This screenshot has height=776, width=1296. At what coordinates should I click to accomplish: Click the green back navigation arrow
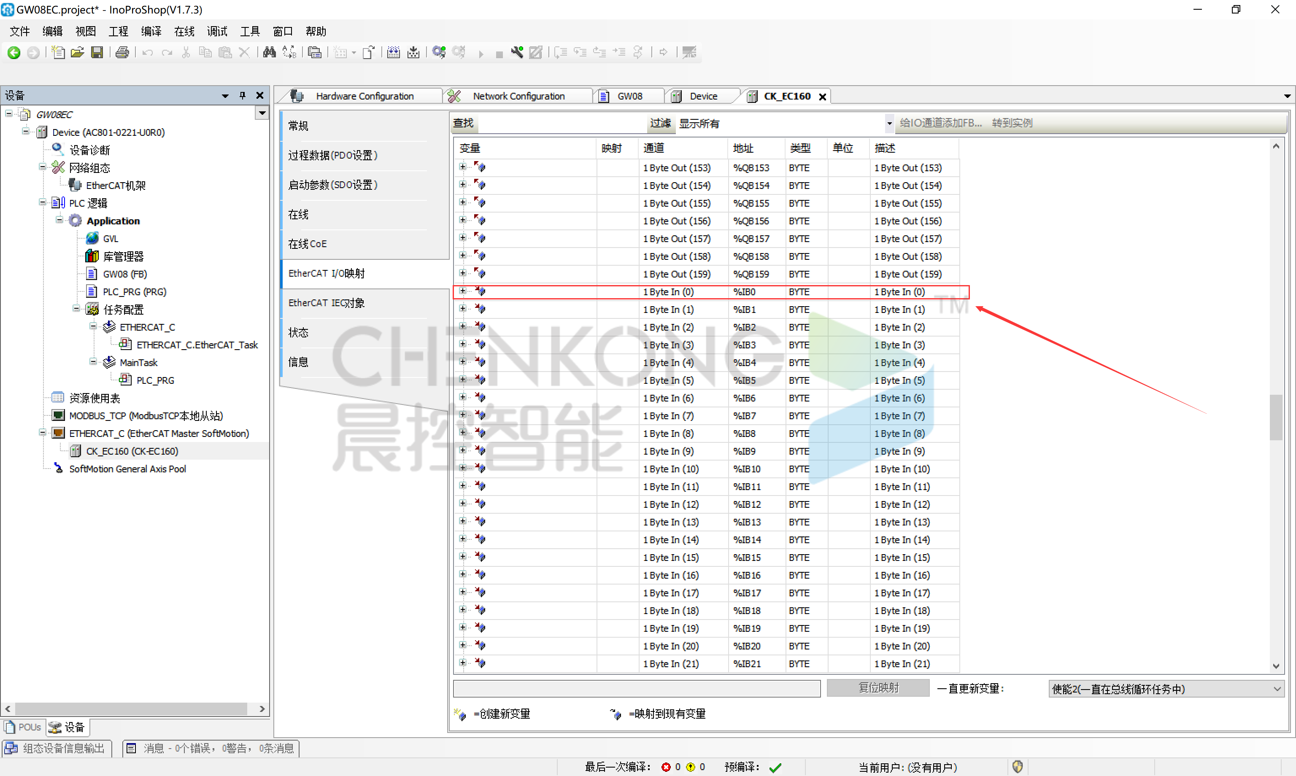(x=13, y=52)
